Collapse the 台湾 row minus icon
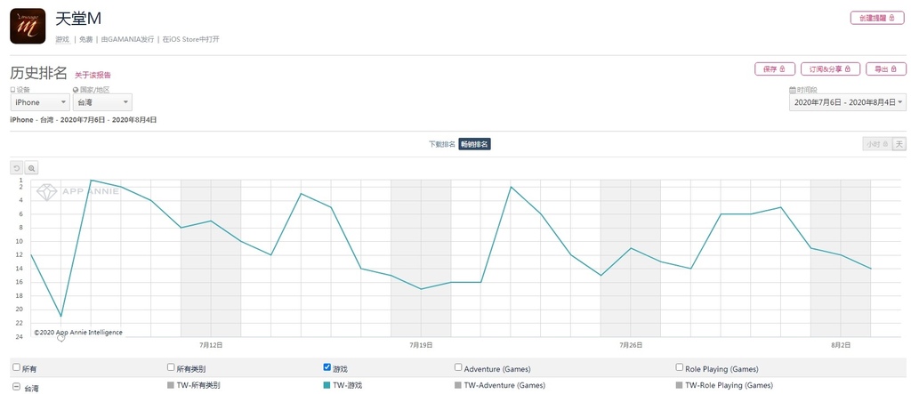This screenshot has height=394, width=911. point(16,387)
